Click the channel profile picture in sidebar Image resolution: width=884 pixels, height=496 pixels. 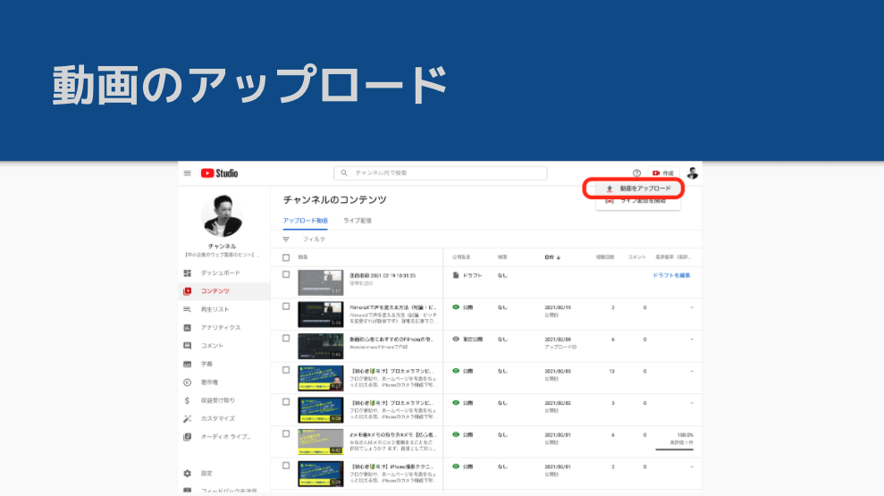223,216
